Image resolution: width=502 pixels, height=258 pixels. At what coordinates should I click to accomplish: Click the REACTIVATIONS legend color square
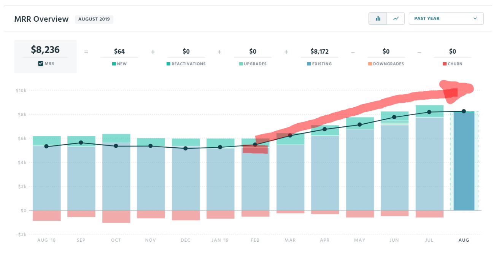[168, 64]
